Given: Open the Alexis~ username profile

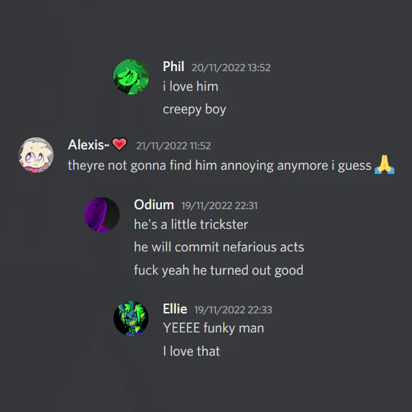Looking at the screenshot, I should point(88,144).
